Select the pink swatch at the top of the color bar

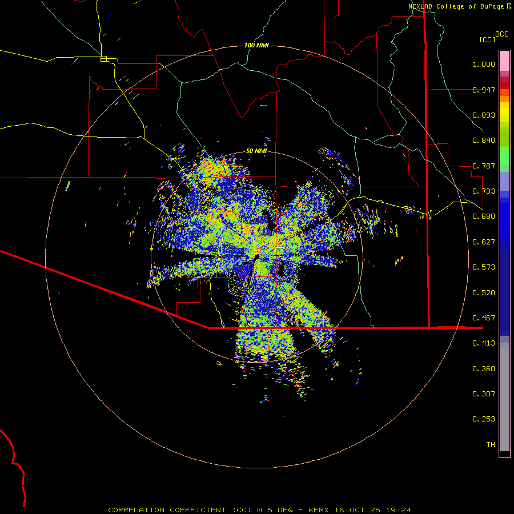(x=504, y=61)
